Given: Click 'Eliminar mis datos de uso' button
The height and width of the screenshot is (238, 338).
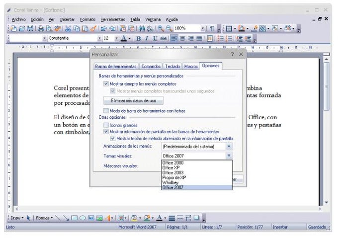Looking at the screenshot, I should pyautogui.click(x=133, y=100).
